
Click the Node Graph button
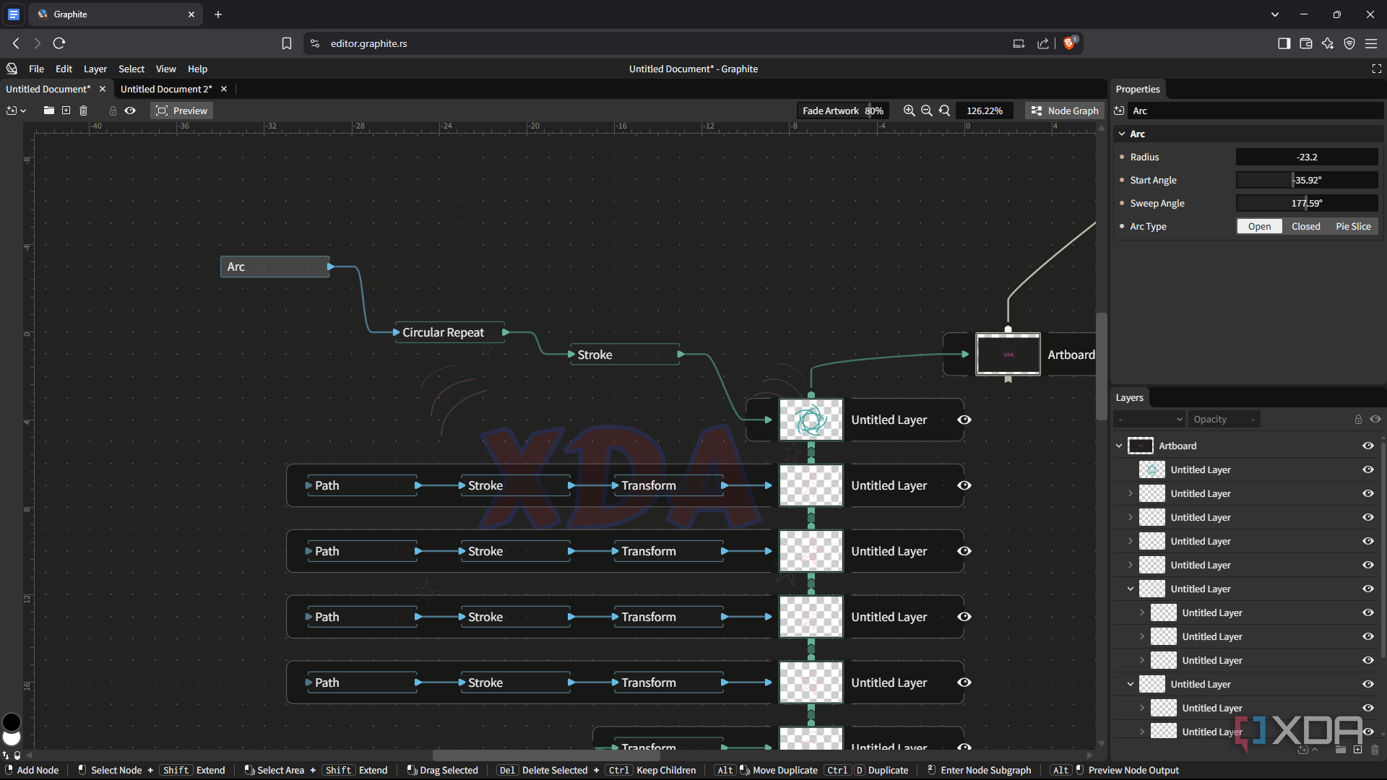pyautogui.click(x=1065, y=110)
